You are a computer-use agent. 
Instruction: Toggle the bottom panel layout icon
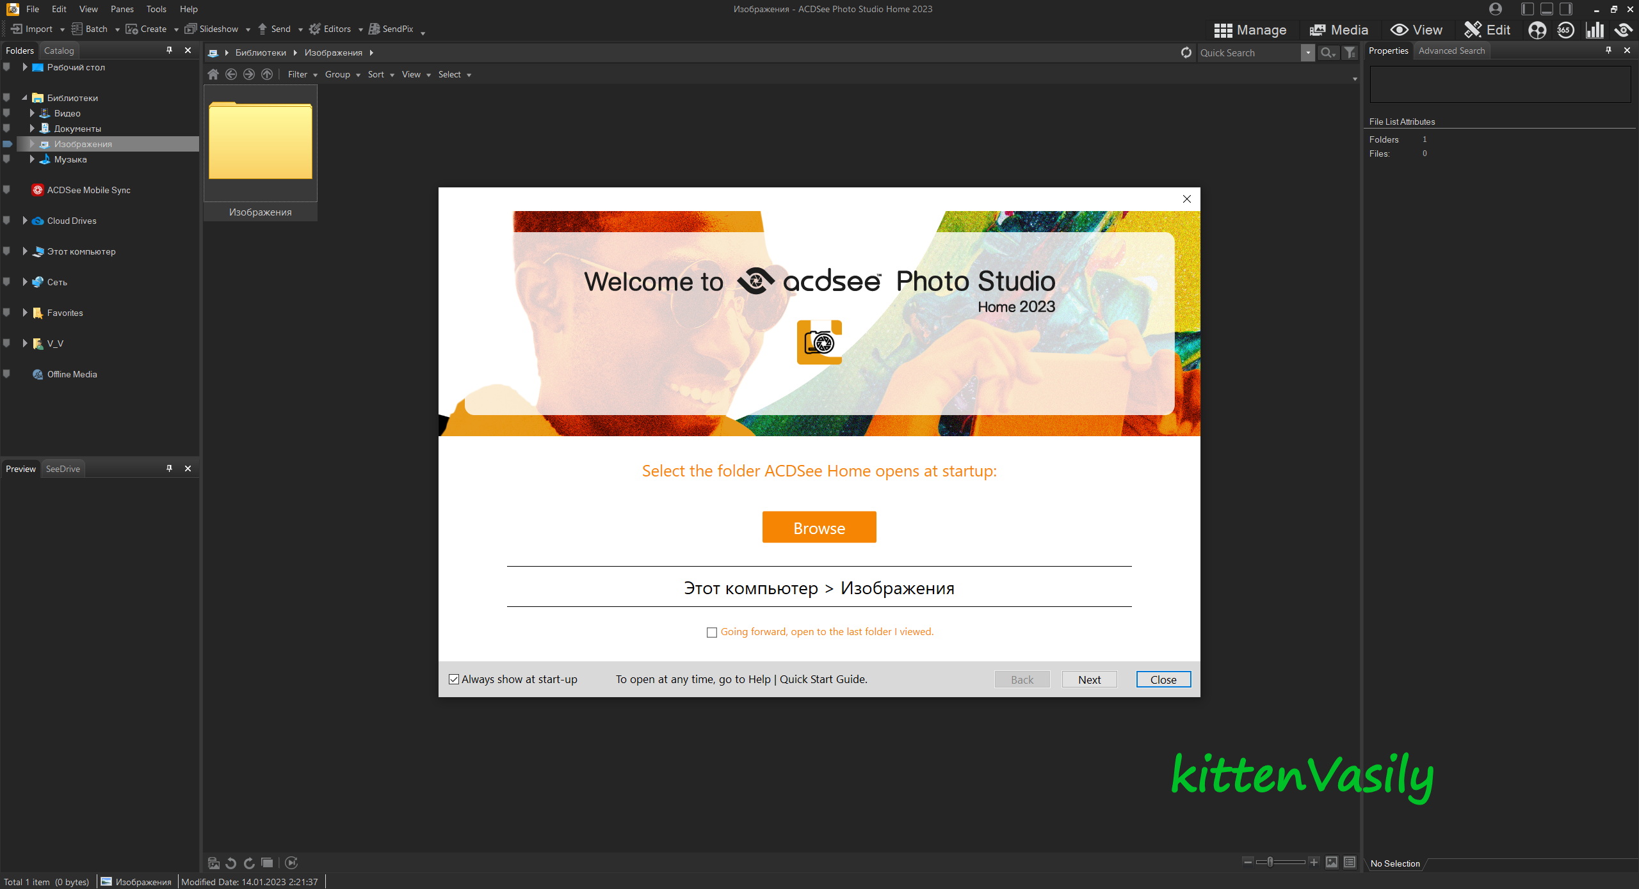pyautogui.click(x=1547, y=9)
